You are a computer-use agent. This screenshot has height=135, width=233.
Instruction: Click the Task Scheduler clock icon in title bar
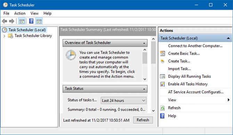[5, 5]
